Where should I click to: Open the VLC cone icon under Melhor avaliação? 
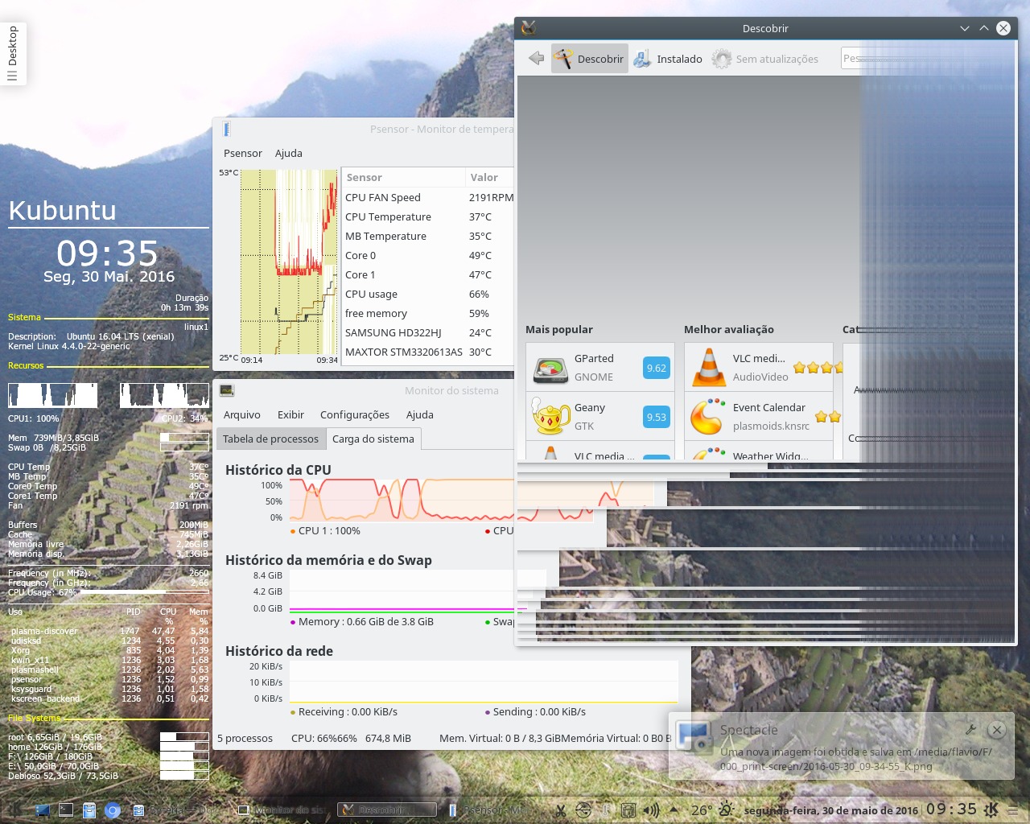point(709,368)
